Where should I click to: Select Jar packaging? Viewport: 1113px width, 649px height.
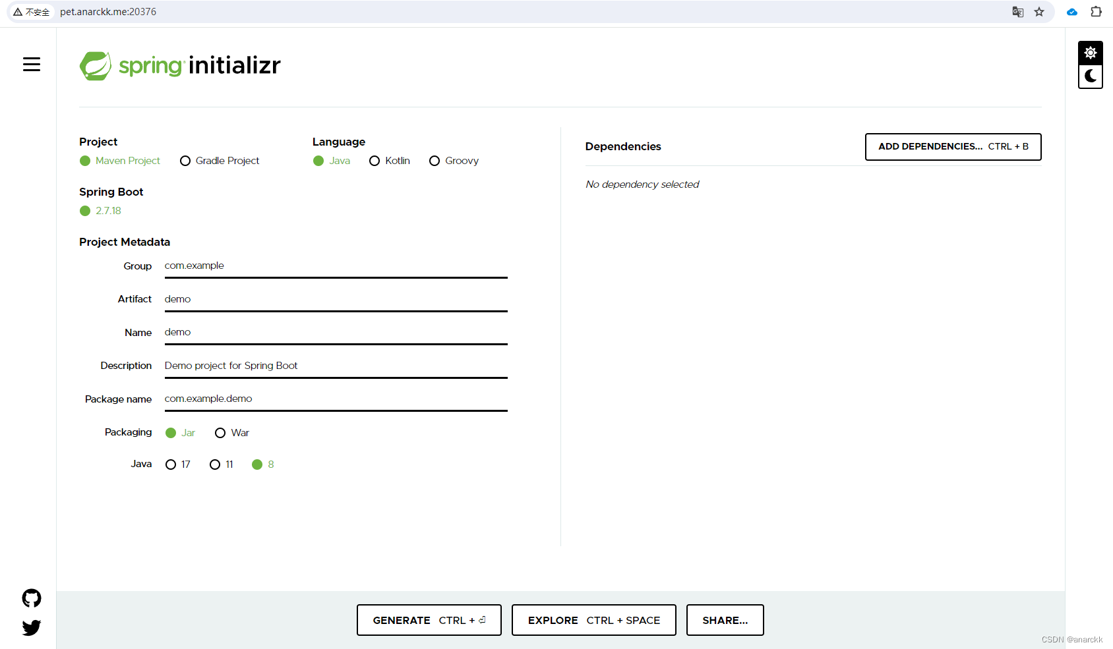180,433
